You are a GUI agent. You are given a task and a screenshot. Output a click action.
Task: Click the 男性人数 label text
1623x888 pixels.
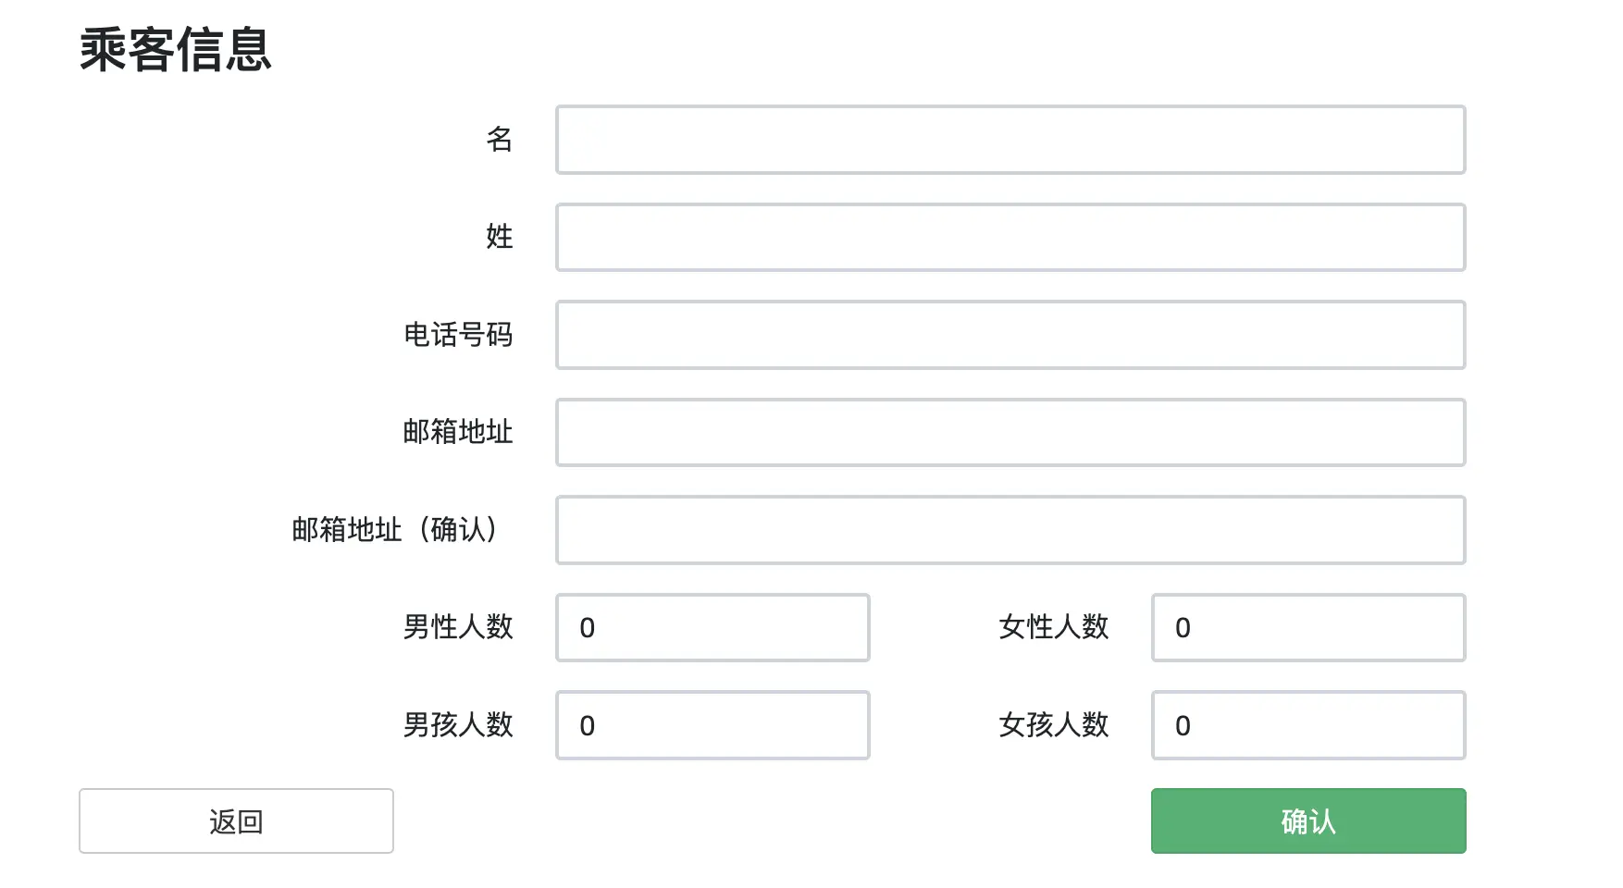tap(458, 627)
